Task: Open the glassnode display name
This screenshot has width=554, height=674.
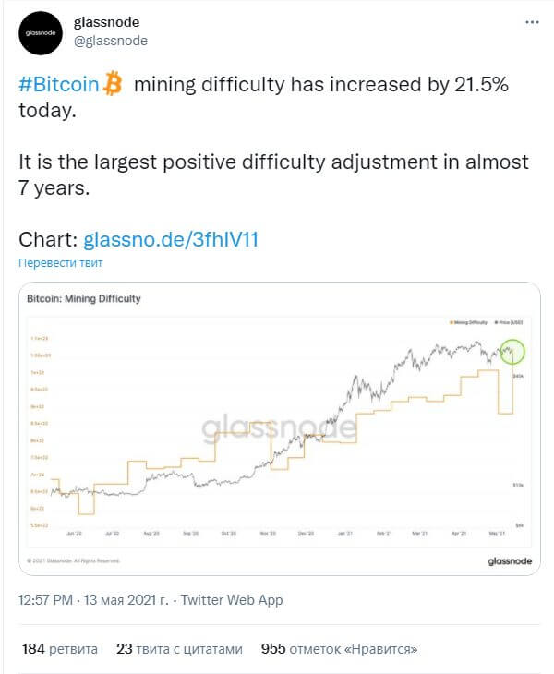Action: click(x=106, y=22)
